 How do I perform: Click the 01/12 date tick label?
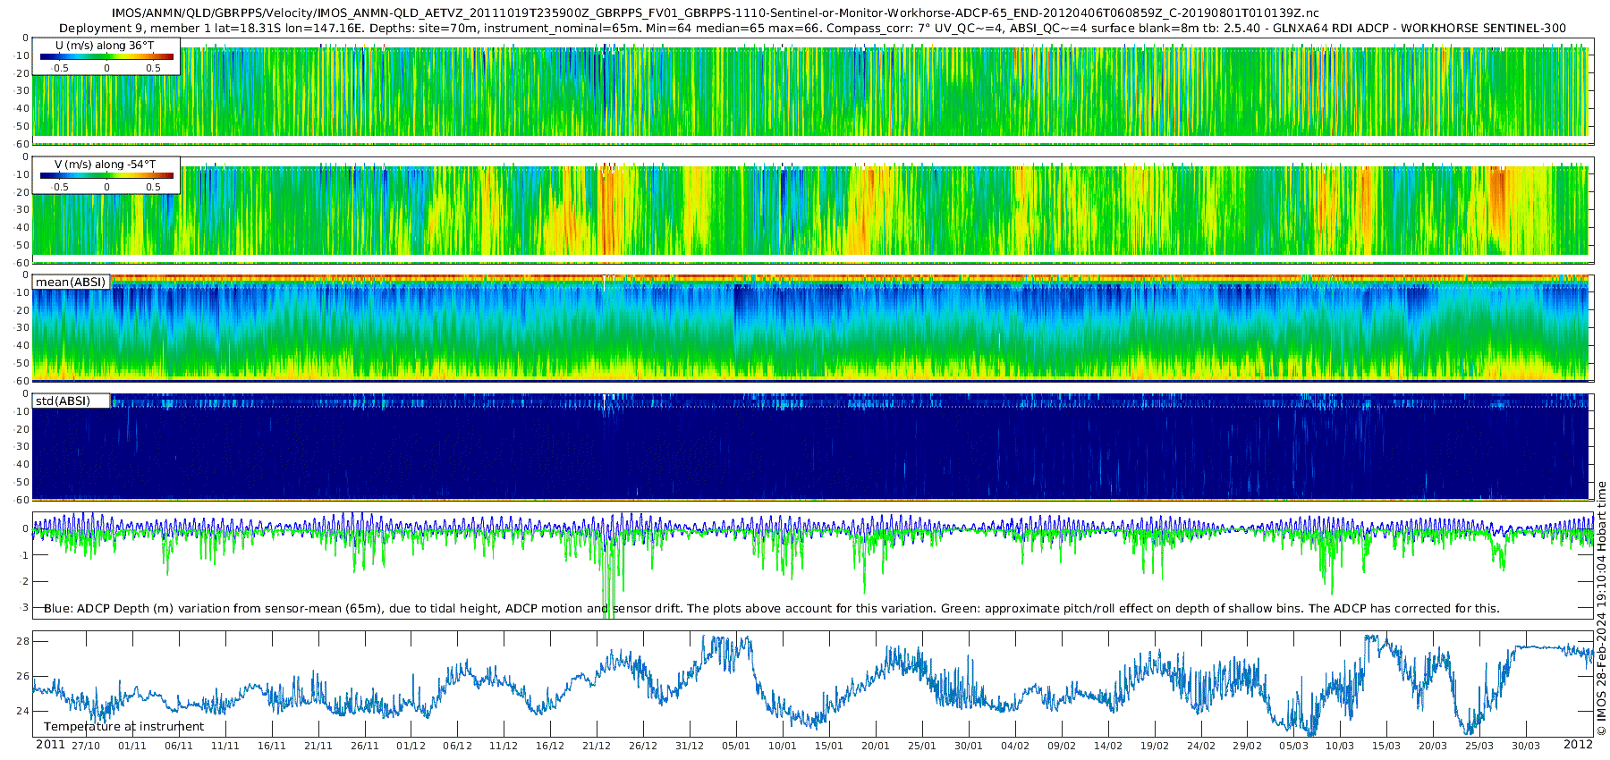click(x=411, y=746)
